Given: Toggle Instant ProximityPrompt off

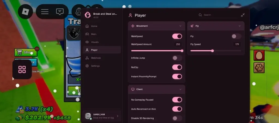Looking at the screenshot, I should tap(177, 76).
